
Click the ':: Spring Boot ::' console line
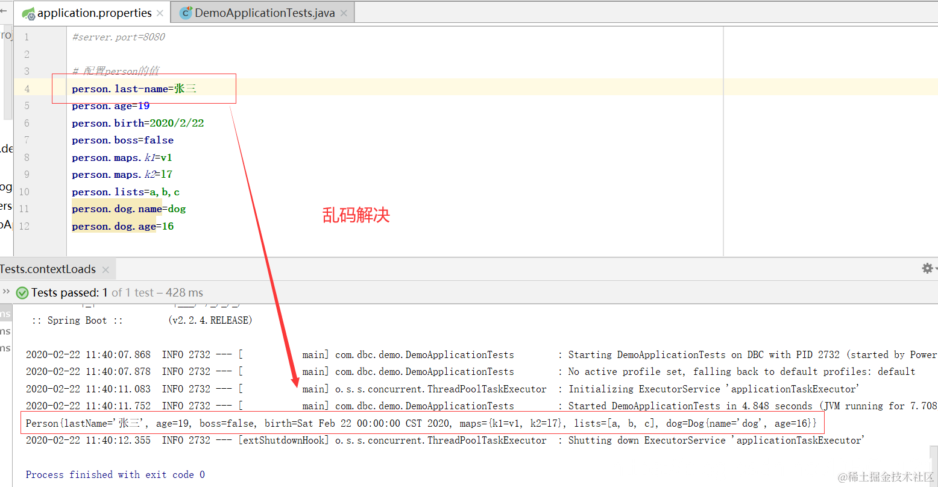(142, 321)
